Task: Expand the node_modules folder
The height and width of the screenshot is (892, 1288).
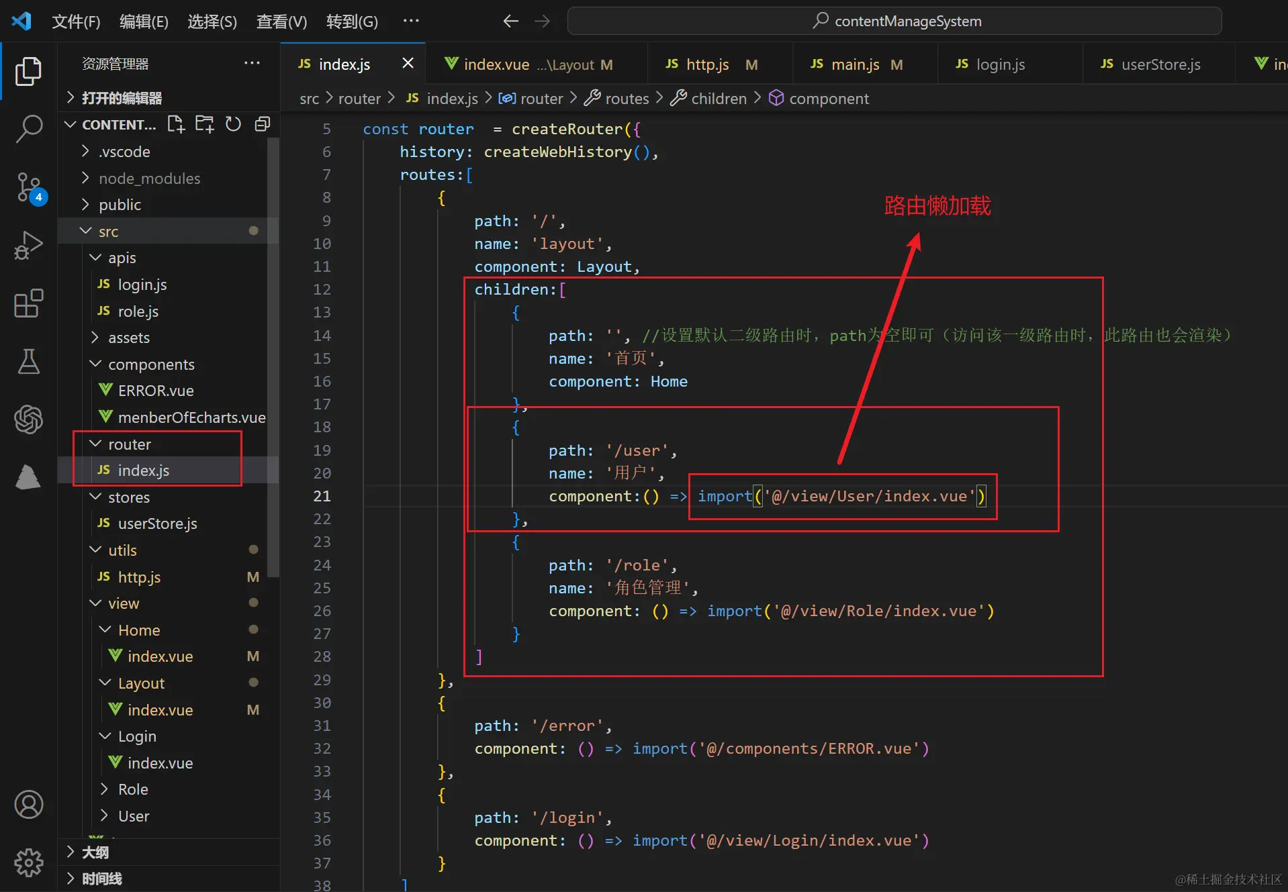Action: point(149,179)
